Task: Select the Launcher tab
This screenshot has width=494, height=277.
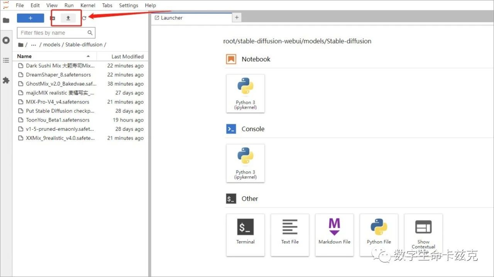Action: click(191, 18)
